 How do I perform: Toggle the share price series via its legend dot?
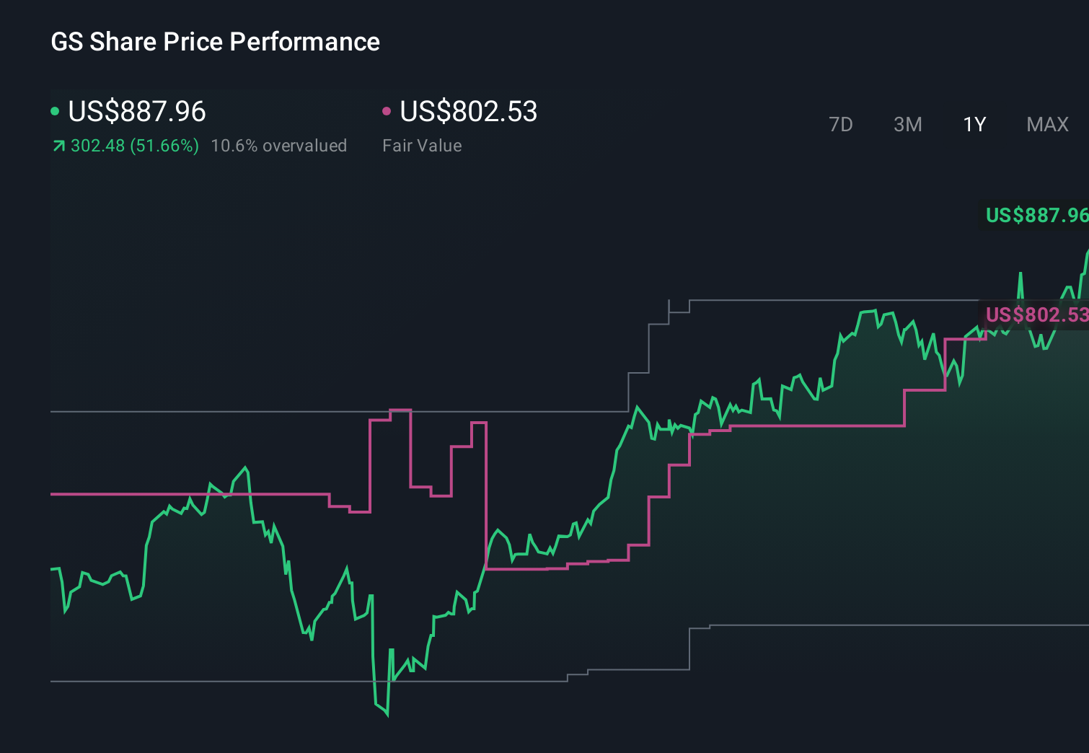point(55,110)
